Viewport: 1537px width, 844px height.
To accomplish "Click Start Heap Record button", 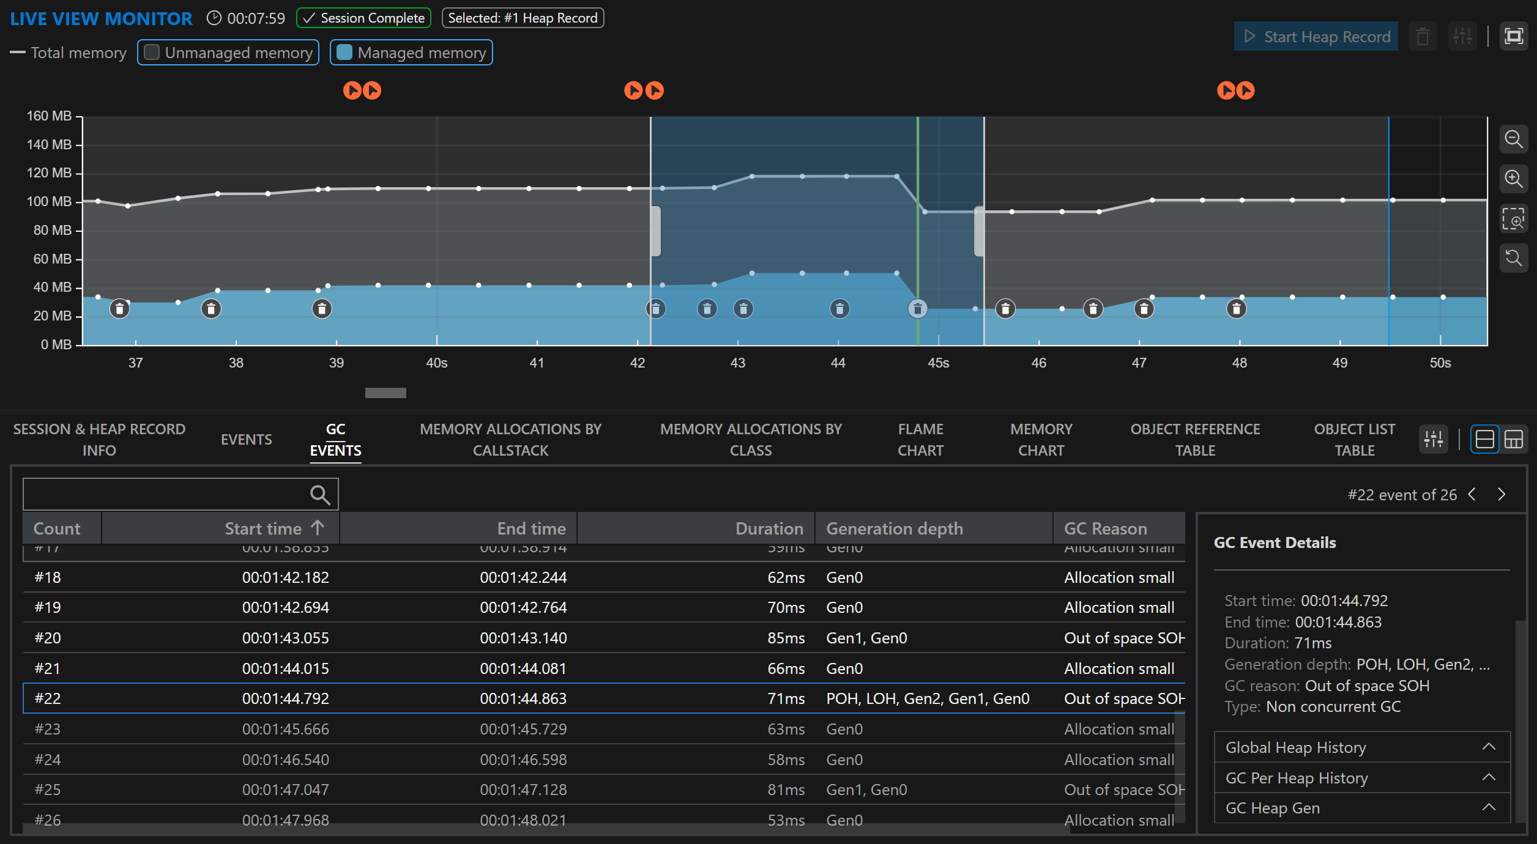I will click(x=1316, y=37).
